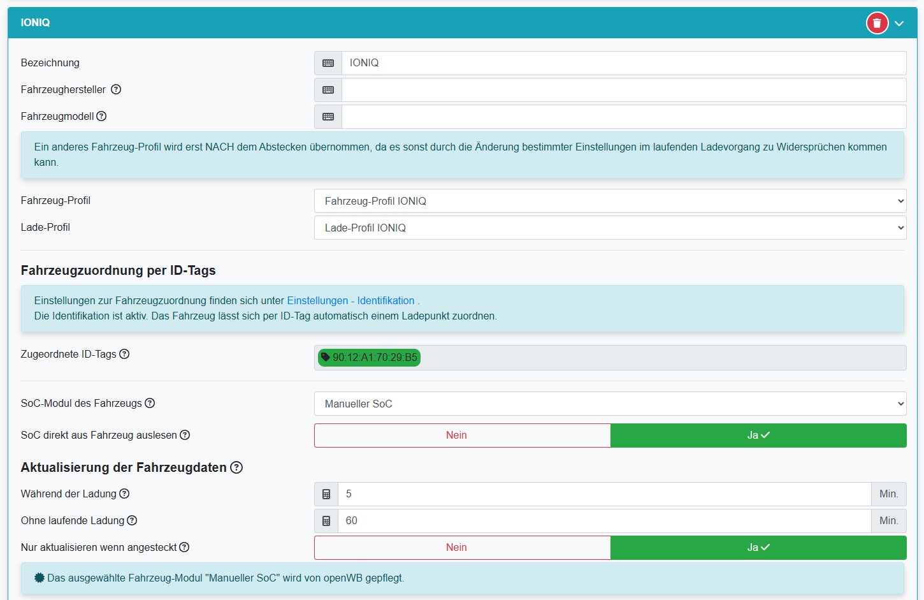924x600 pixels.
Task: Click into the Bezeichnung text field
Action: [x=623, y=63]
